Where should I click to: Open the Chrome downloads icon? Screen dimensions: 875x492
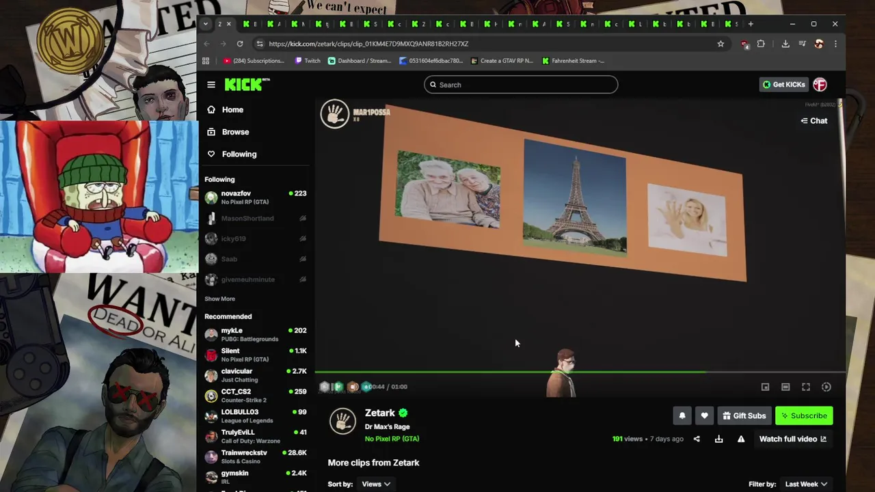[x=785, y=44]
